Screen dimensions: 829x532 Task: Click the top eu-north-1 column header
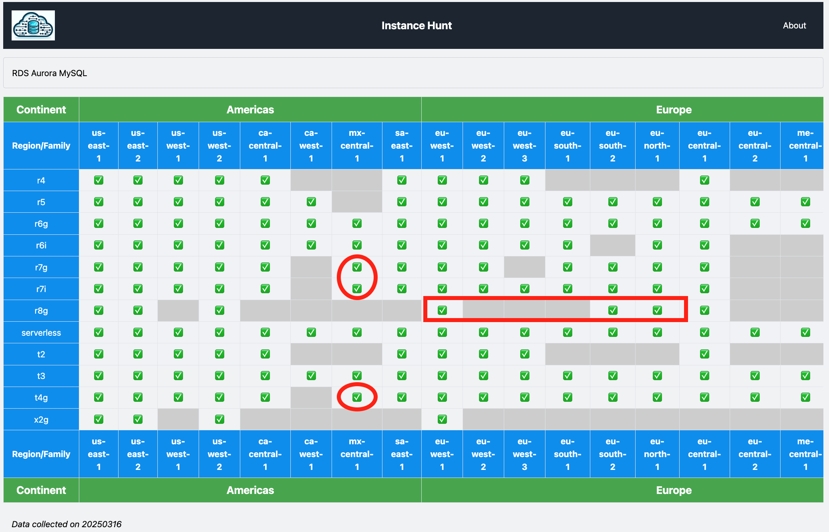(657, 145)
